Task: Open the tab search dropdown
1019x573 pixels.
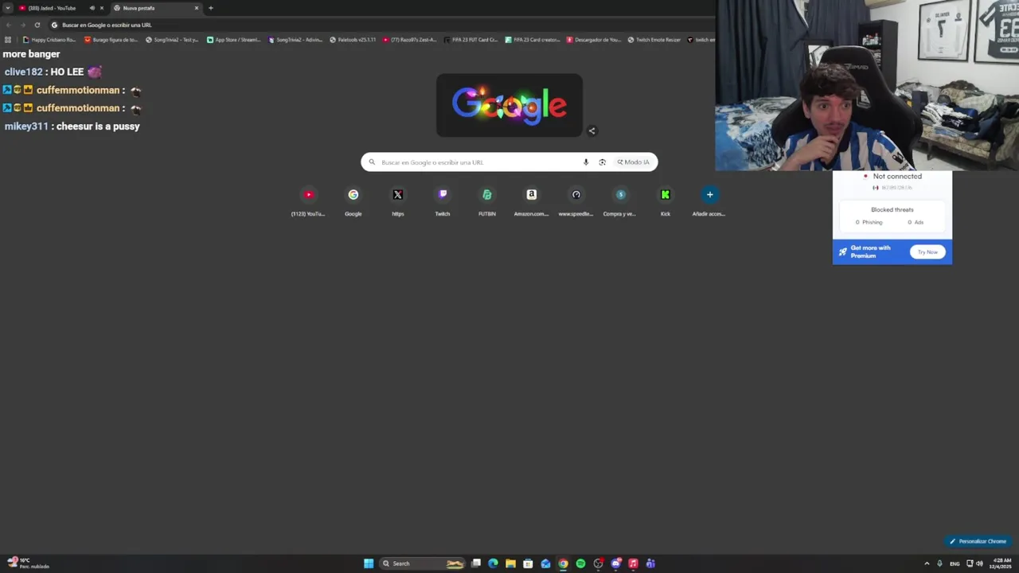Action: tap(8, 8)
